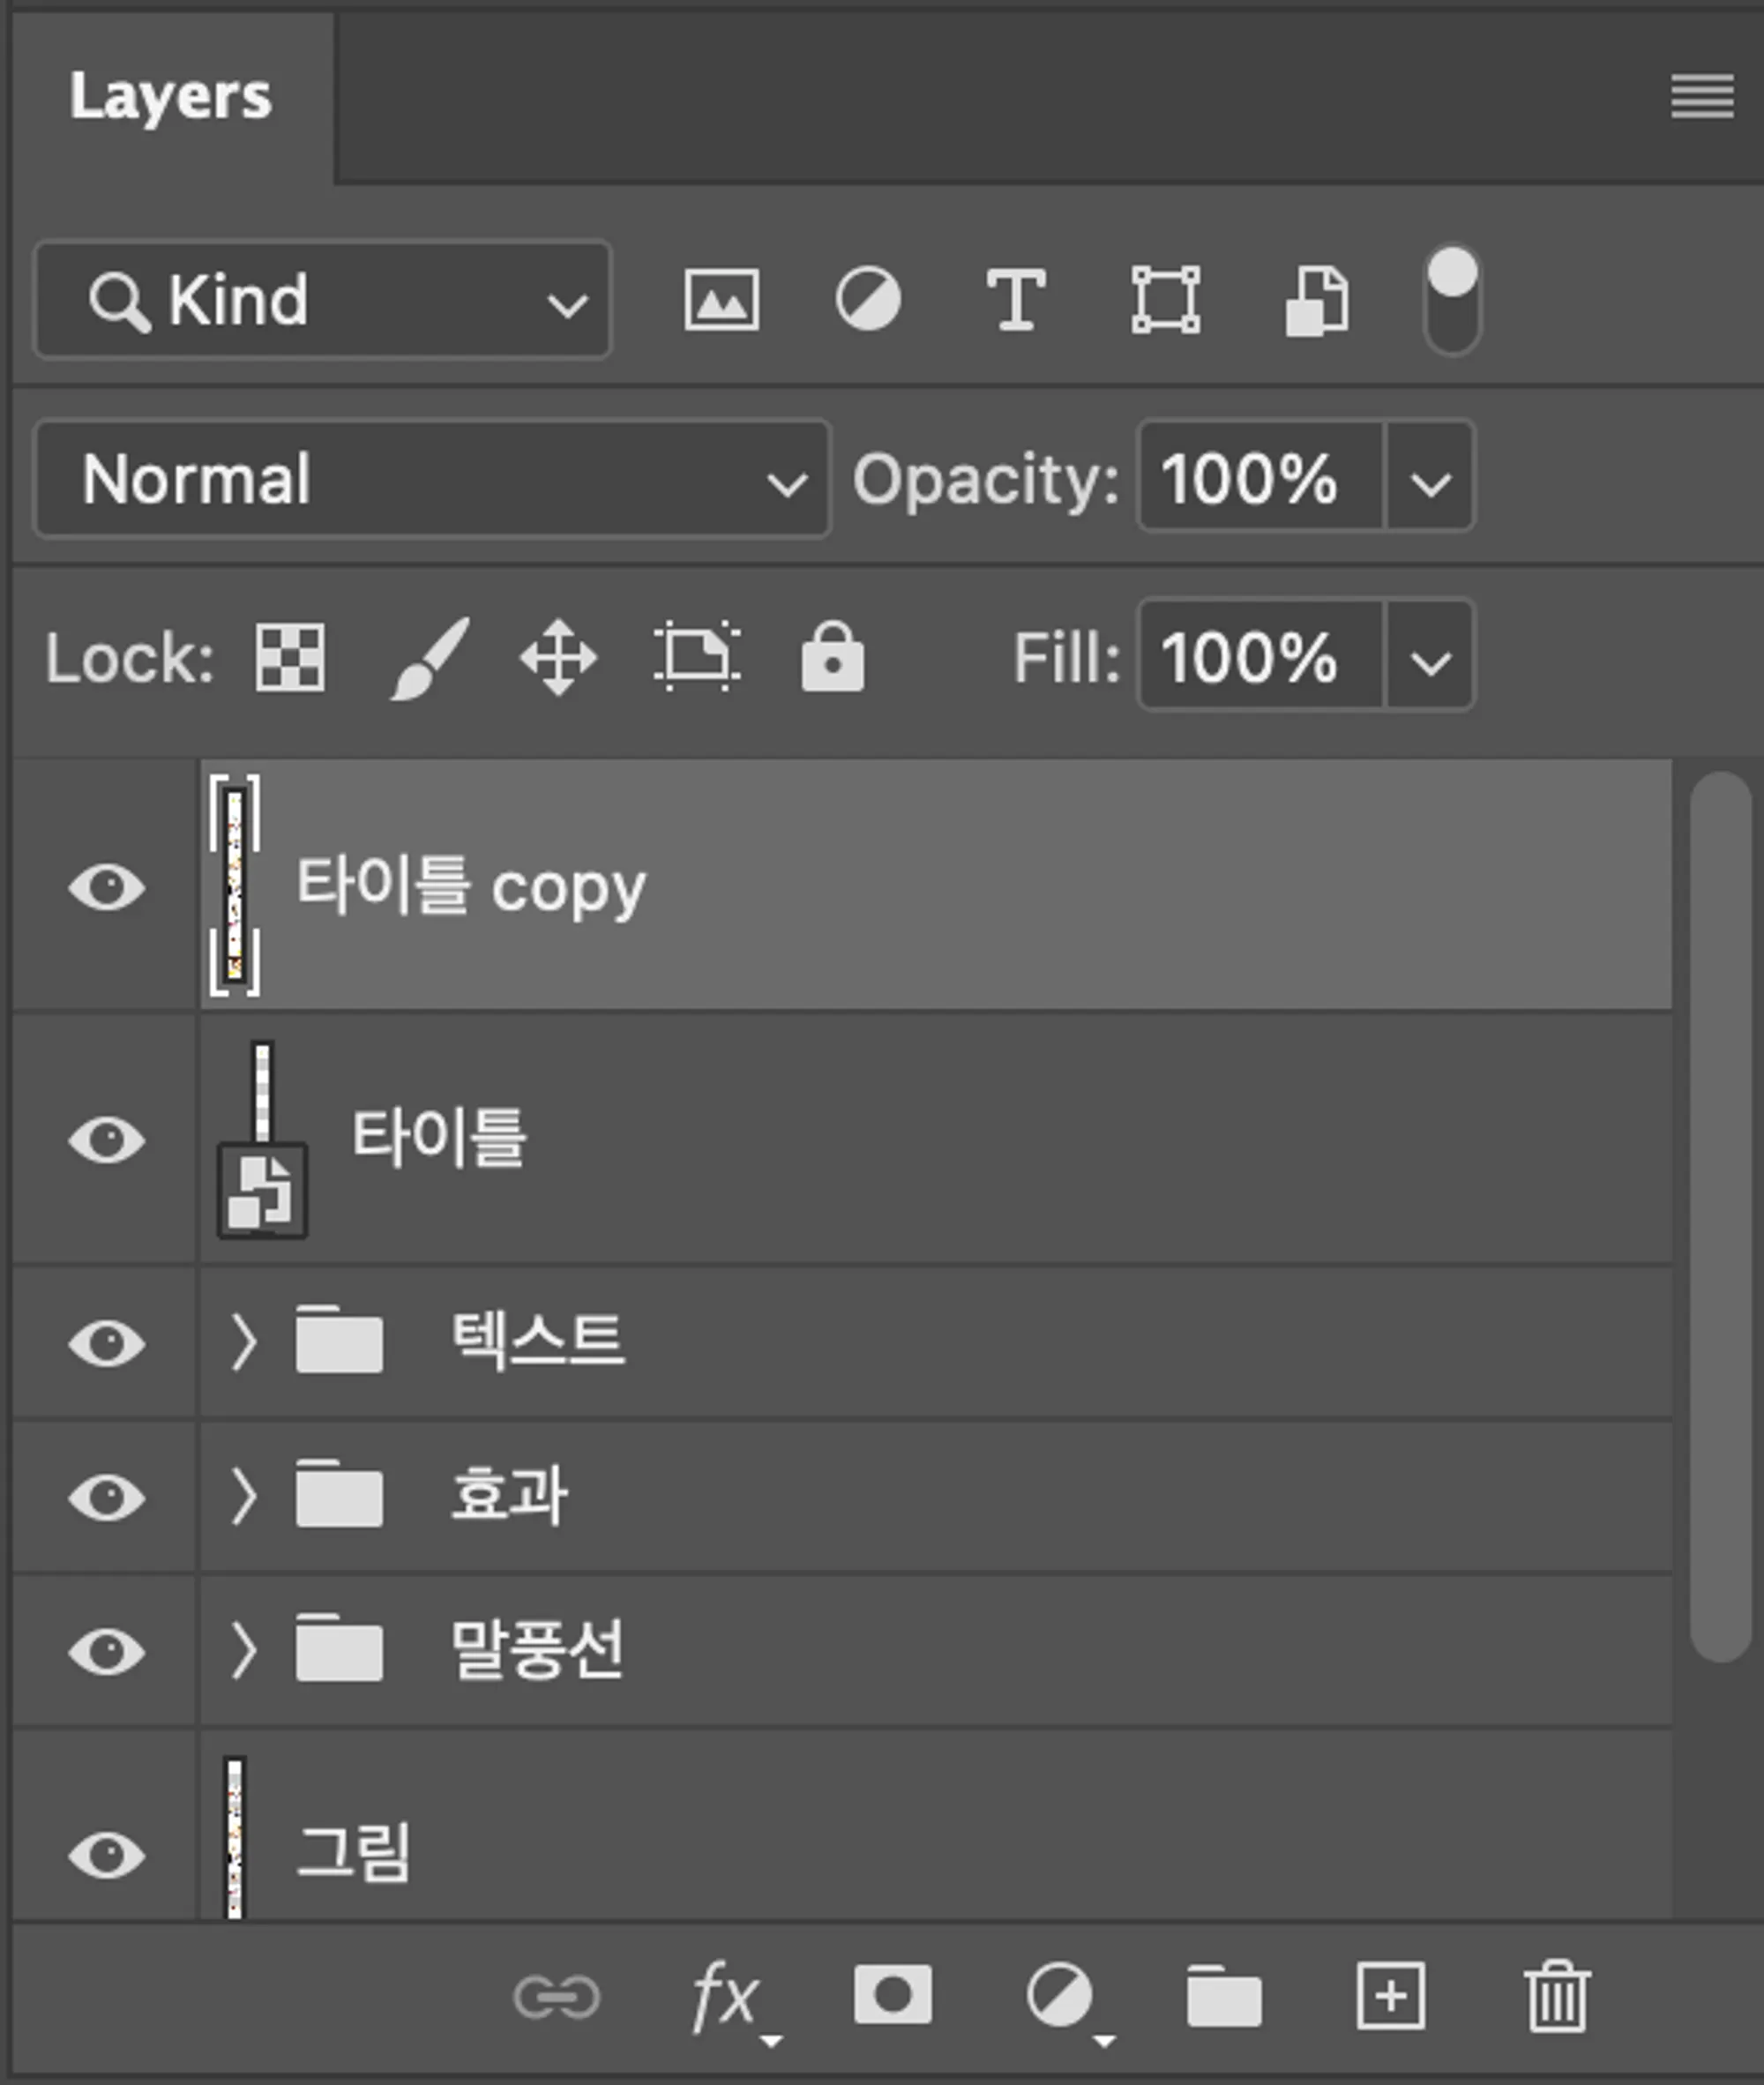Lock transparent pixels checkerboard icon
1764x2085 pixels.
click(290, 657)
